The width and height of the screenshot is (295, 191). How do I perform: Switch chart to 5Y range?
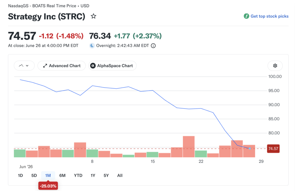click(106, 175)
